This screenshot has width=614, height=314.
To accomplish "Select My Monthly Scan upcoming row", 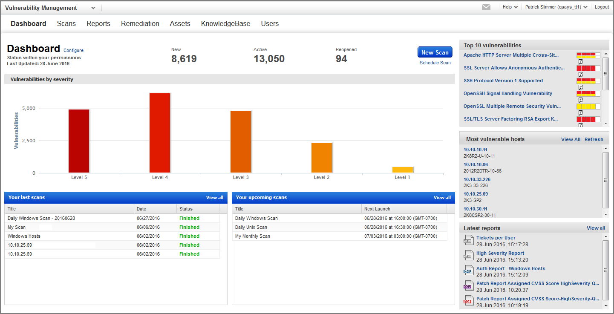I will tap(340, 236).
